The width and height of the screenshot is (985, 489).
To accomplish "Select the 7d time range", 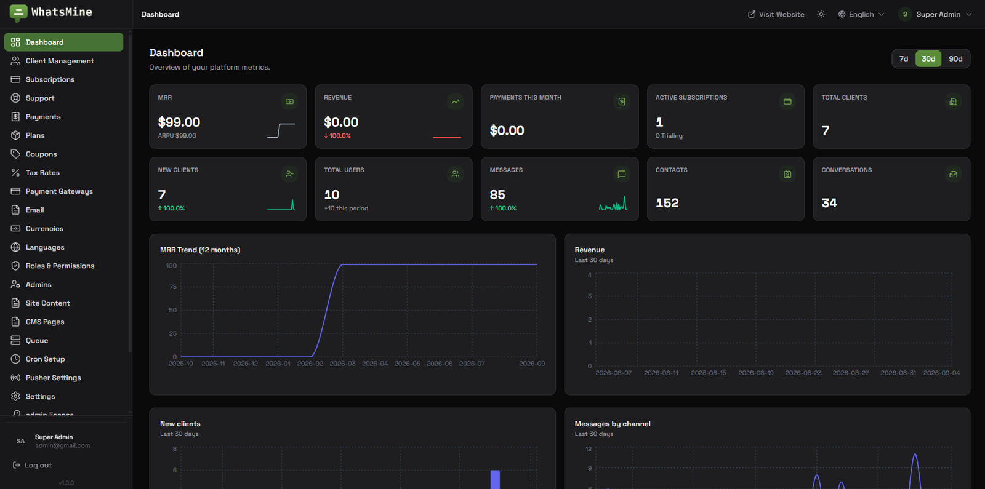I will [x=904, y=59].
